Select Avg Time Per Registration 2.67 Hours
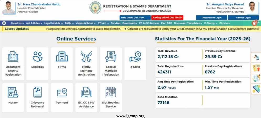The image size is (261, 118). click(x=167, y=87)
